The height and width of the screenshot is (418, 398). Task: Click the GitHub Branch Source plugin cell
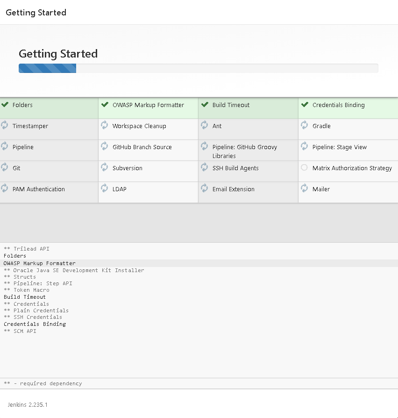[x=142, y=147]
